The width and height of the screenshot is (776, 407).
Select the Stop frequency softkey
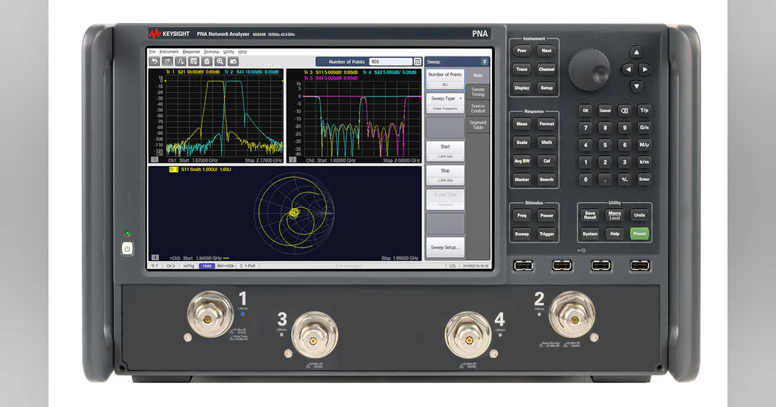point(445,174)
